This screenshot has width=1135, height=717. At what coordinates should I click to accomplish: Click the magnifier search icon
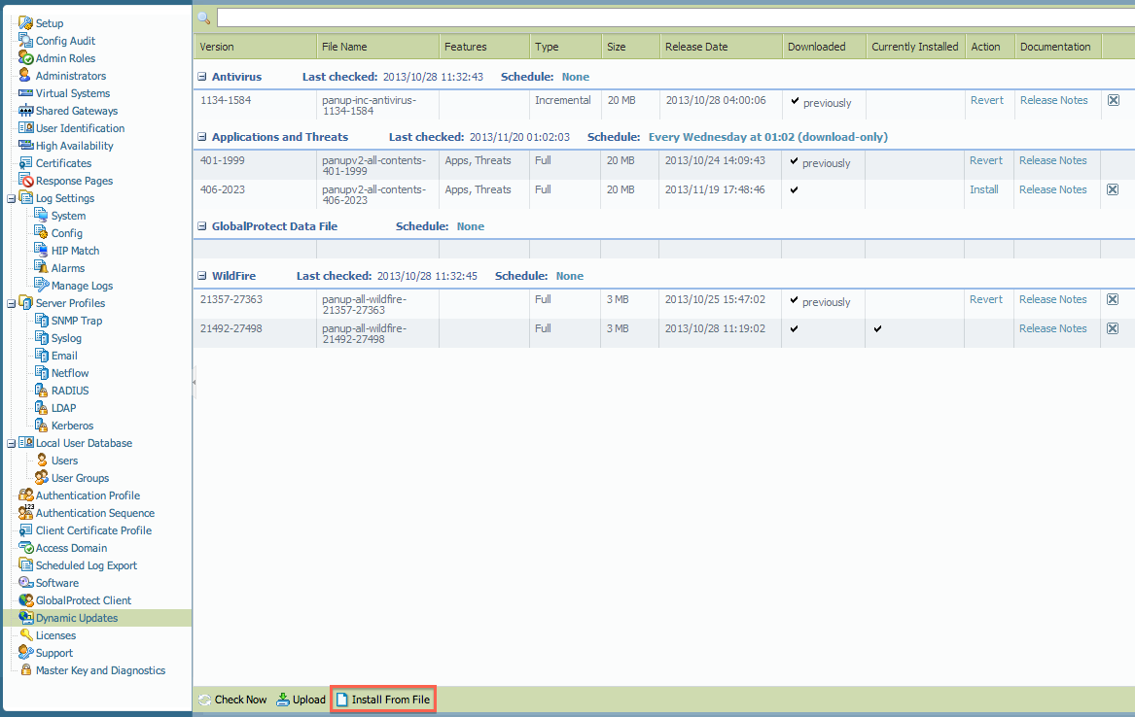coord(204,17)
